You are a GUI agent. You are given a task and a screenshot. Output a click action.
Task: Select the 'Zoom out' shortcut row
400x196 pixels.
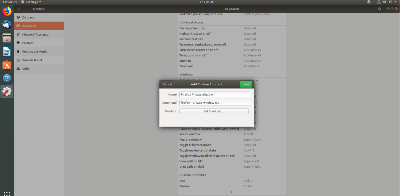(x=232, y=66)
